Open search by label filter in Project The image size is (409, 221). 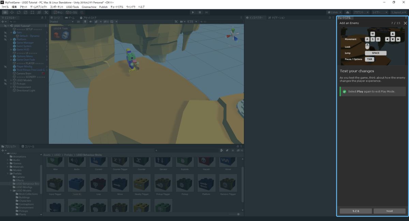point(227,150)
